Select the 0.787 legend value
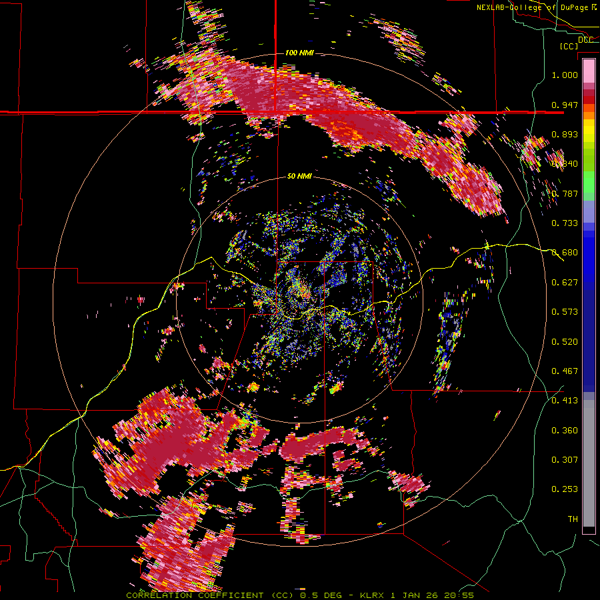 click(565, 193)
